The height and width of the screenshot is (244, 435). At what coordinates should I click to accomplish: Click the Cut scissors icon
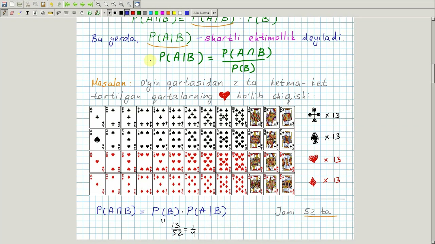coord(28,4)
